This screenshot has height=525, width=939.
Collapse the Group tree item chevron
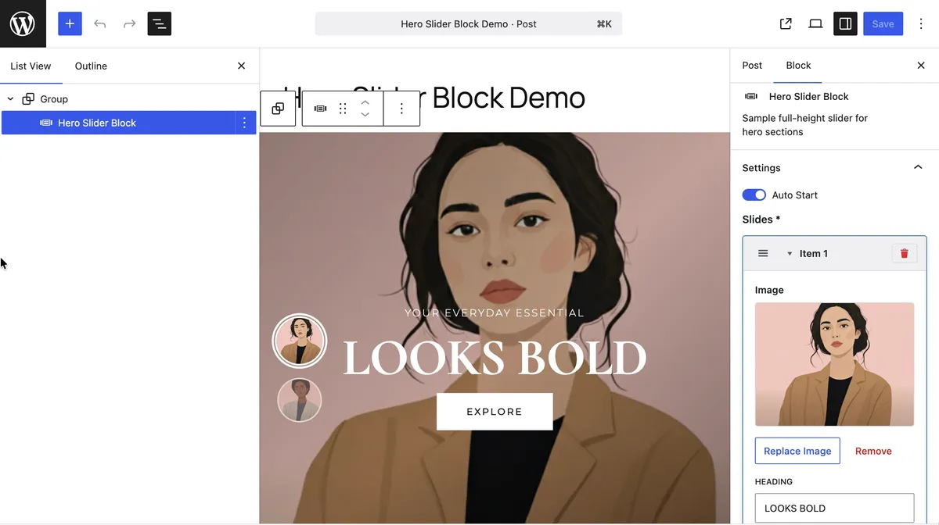click(x=10, y=99)
